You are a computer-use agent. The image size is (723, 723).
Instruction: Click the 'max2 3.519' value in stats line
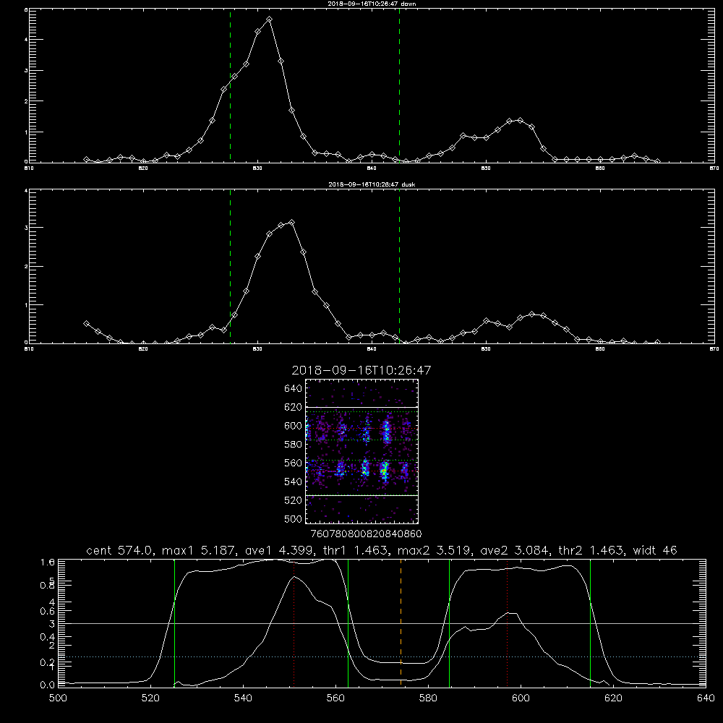click(434, 550)
